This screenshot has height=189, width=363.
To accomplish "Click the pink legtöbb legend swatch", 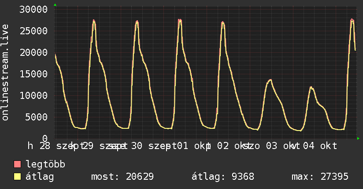I will tap(18, 164).
